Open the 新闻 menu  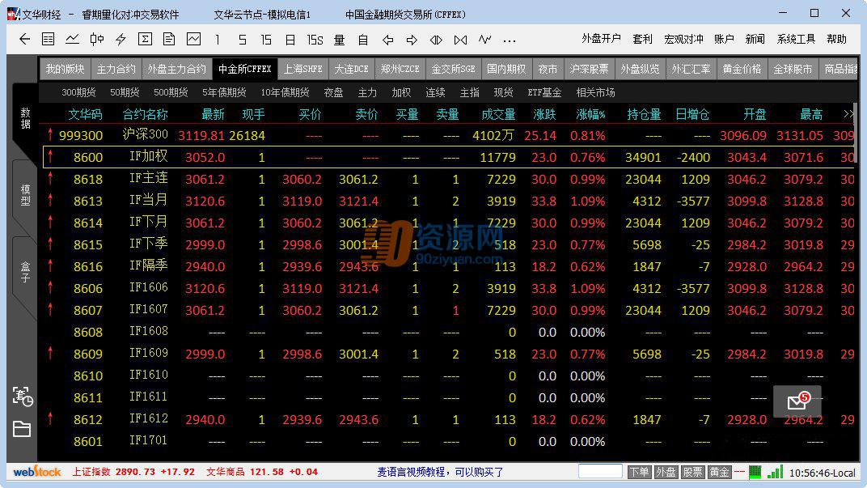755,39
